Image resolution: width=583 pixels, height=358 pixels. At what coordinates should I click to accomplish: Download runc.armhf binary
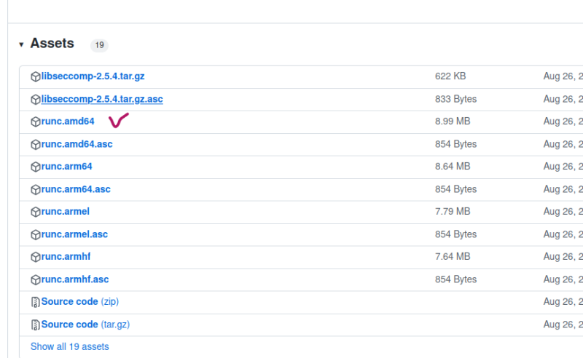(66, 257)
